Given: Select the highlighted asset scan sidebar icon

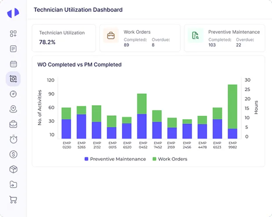Looking at the screenshot, I should (13, 79).
